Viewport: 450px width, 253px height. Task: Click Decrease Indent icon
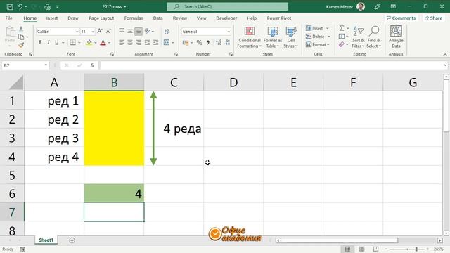click(x=147, y=43)
